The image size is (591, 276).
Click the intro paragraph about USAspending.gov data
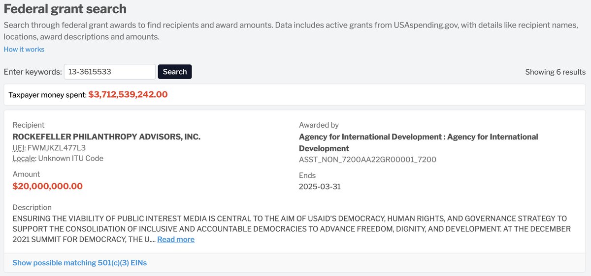click(291, 30)
